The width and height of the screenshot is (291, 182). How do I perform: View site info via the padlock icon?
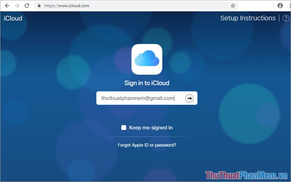[x=39, y=6]
